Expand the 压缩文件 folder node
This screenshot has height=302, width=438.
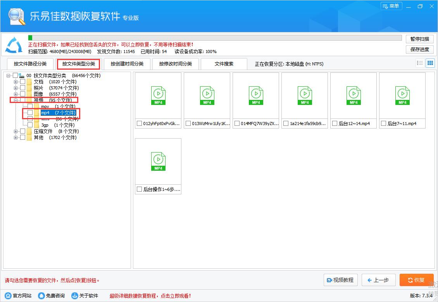click(x=16, y=131)
